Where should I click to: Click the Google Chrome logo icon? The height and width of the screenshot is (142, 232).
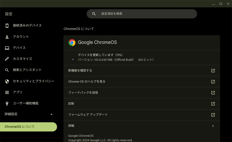(72, 43)
